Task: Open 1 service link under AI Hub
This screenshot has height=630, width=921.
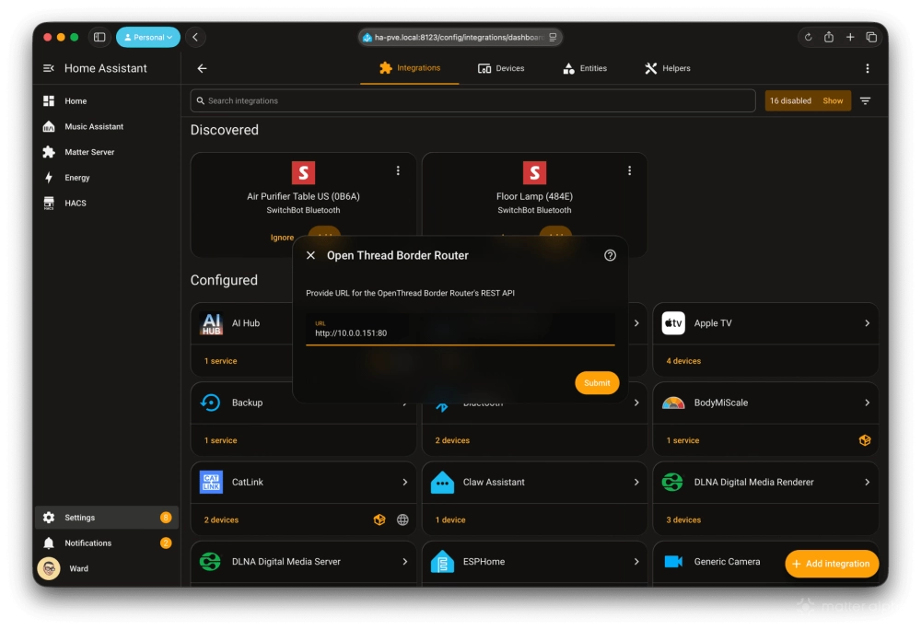Action: point(220,361)
